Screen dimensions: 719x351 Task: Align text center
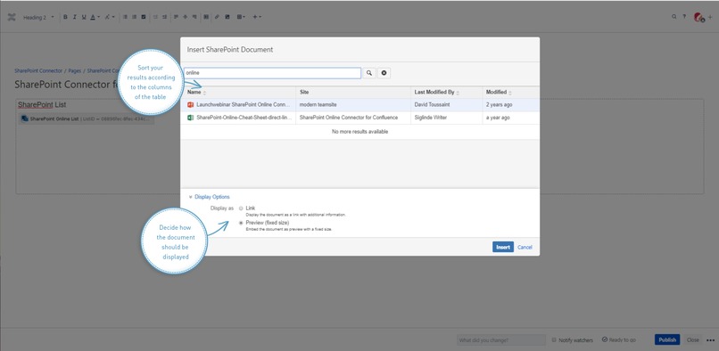[x=186, y=17]
